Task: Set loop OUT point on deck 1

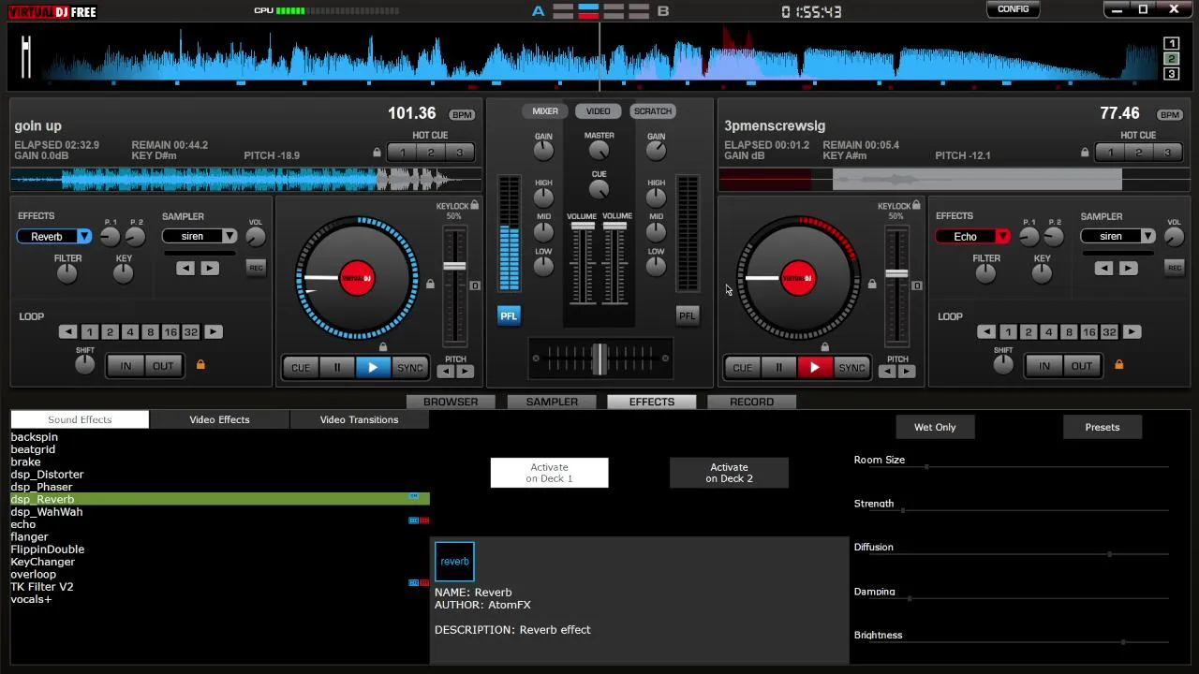Action: point(163,366)
